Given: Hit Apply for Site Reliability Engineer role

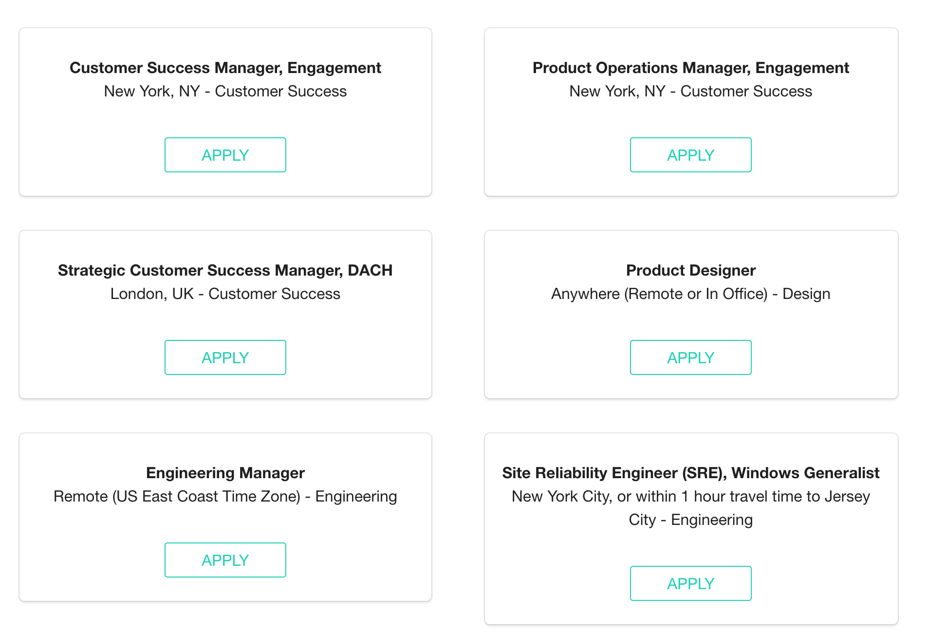Looking at the screenshot, I should pyautogui.click(x=690, y=583).
